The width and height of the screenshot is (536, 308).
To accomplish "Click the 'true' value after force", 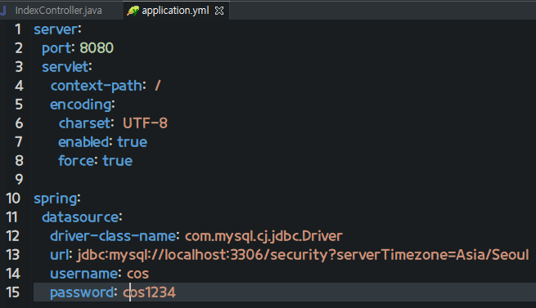I will point(117,160).
